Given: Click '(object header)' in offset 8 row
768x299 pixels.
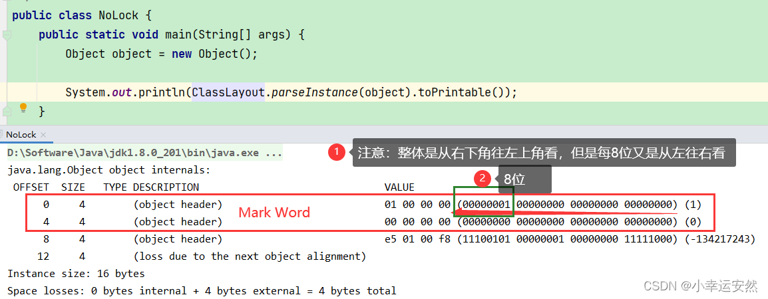Looking at the screenshot, I should coord(178,239).
